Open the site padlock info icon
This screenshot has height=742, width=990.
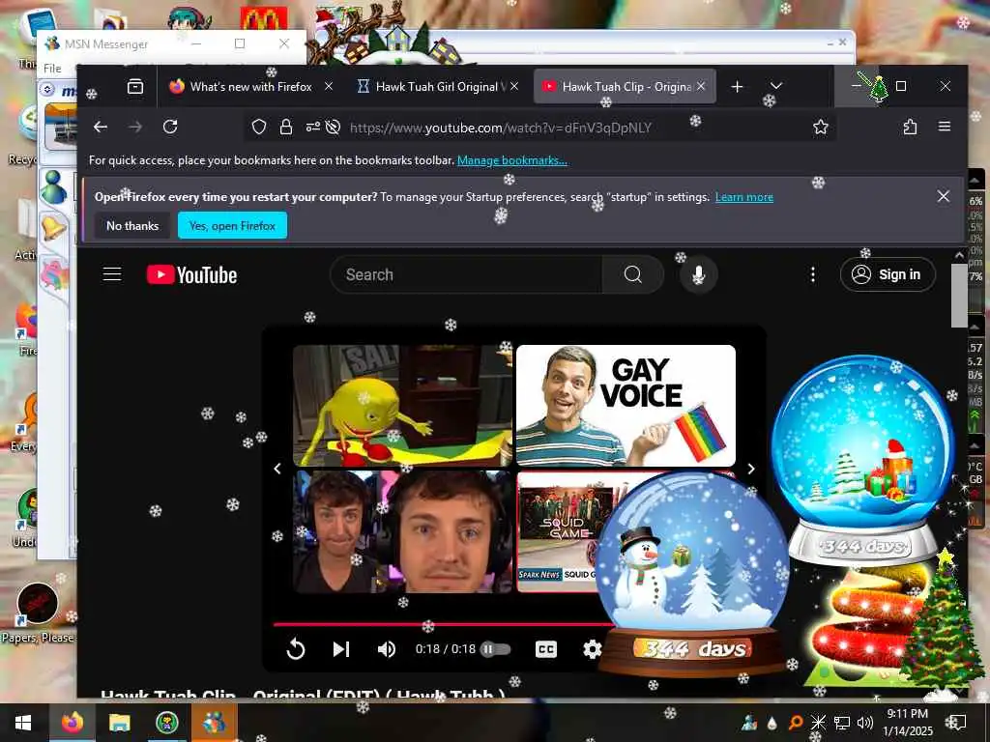pos(286,127)
